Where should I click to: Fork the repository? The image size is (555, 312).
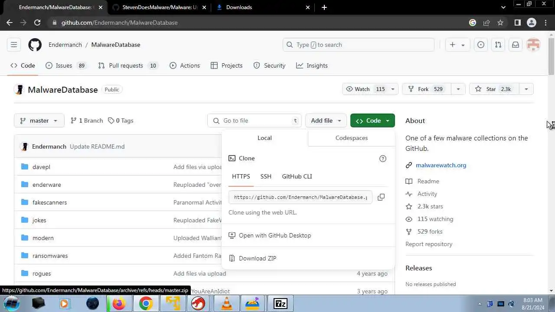point(426,89)
